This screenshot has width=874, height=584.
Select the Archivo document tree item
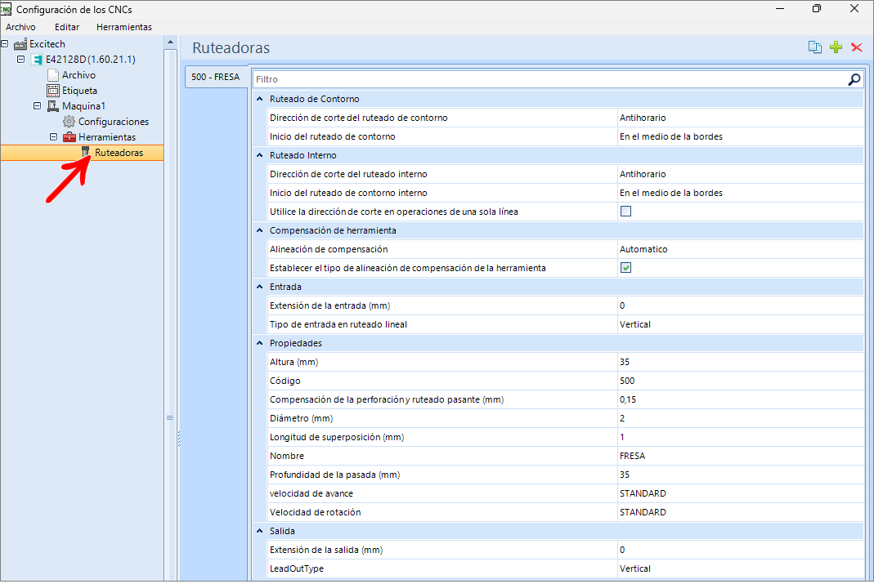(78, 75)
